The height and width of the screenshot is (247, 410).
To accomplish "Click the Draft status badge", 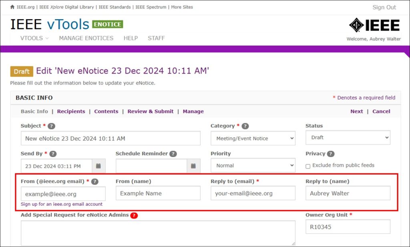I will tap(22, 71).
